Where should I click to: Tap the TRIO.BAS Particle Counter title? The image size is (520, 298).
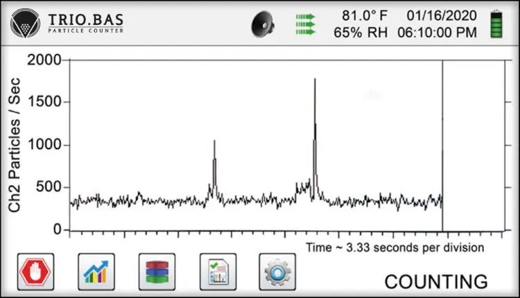click(x=86, y=23)
